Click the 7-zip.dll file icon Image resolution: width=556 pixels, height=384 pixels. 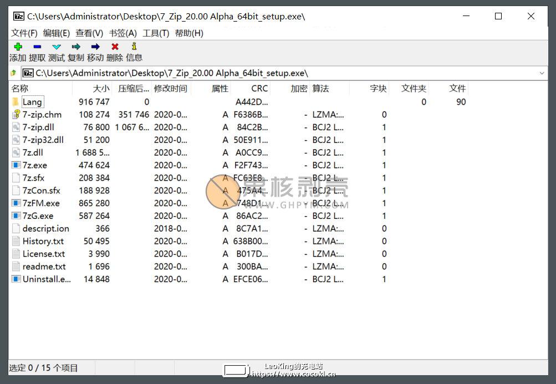pyautogui.click(x=16, y=127)
